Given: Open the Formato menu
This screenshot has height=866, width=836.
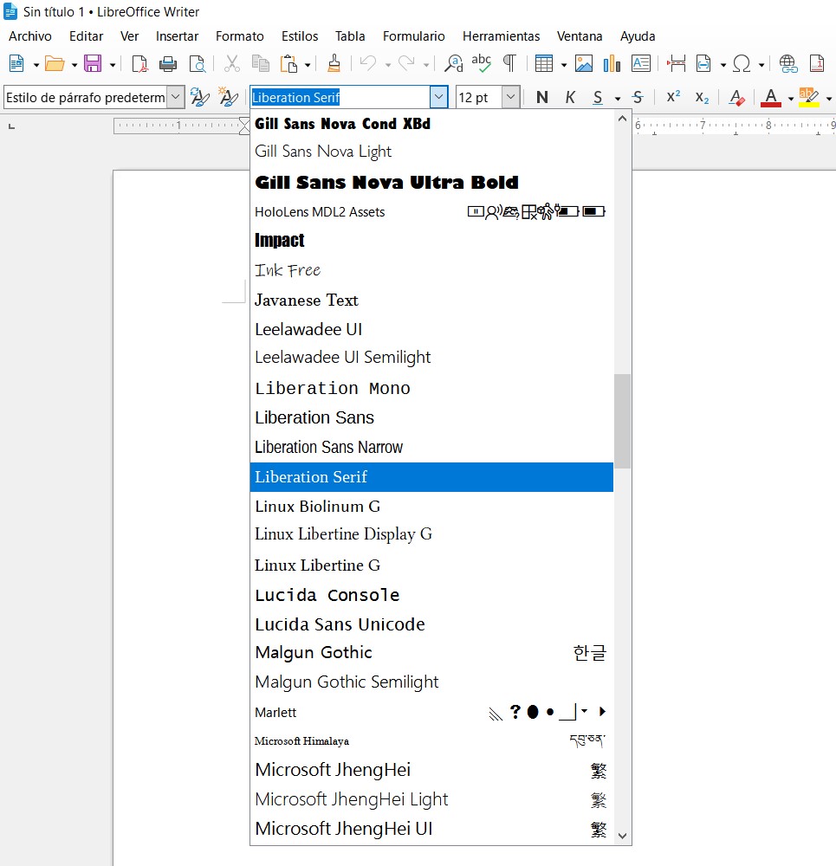Looking at the screenshot, I should [240, 36].
